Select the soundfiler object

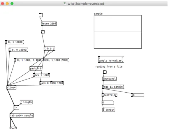[109, 95]
